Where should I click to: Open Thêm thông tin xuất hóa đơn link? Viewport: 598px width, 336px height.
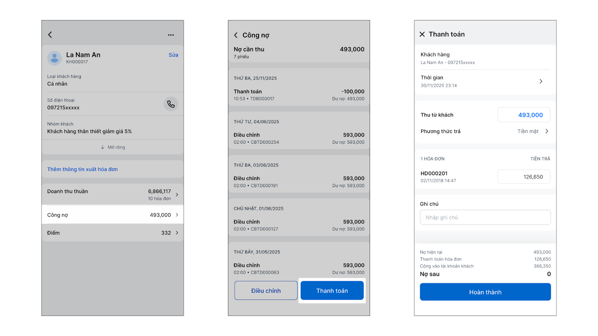click(x=82, y=169)
